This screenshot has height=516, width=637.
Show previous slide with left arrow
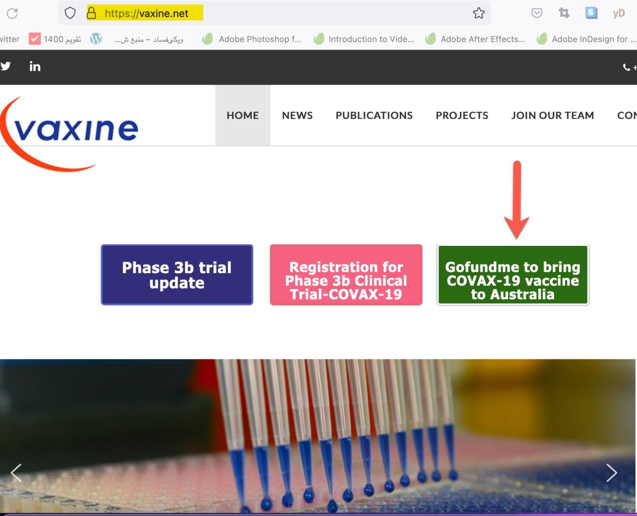(x=16, y=473)
